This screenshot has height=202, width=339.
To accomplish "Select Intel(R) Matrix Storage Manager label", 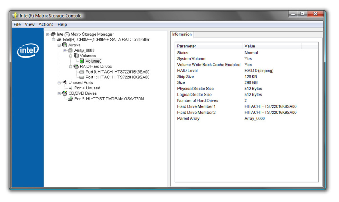I will click(x=85, y=34).
